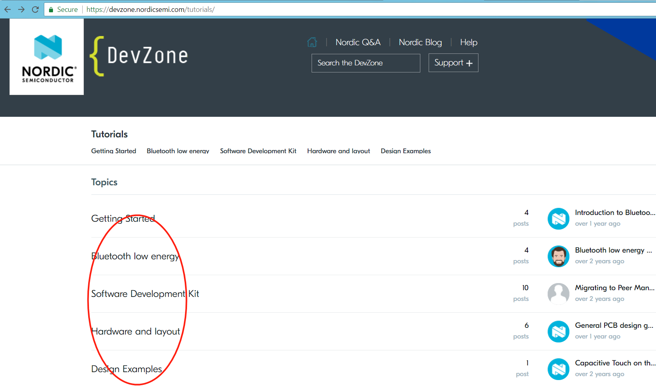
Task: Select the Getting Started tab under Tutorials
Action: tap(113, 151)
